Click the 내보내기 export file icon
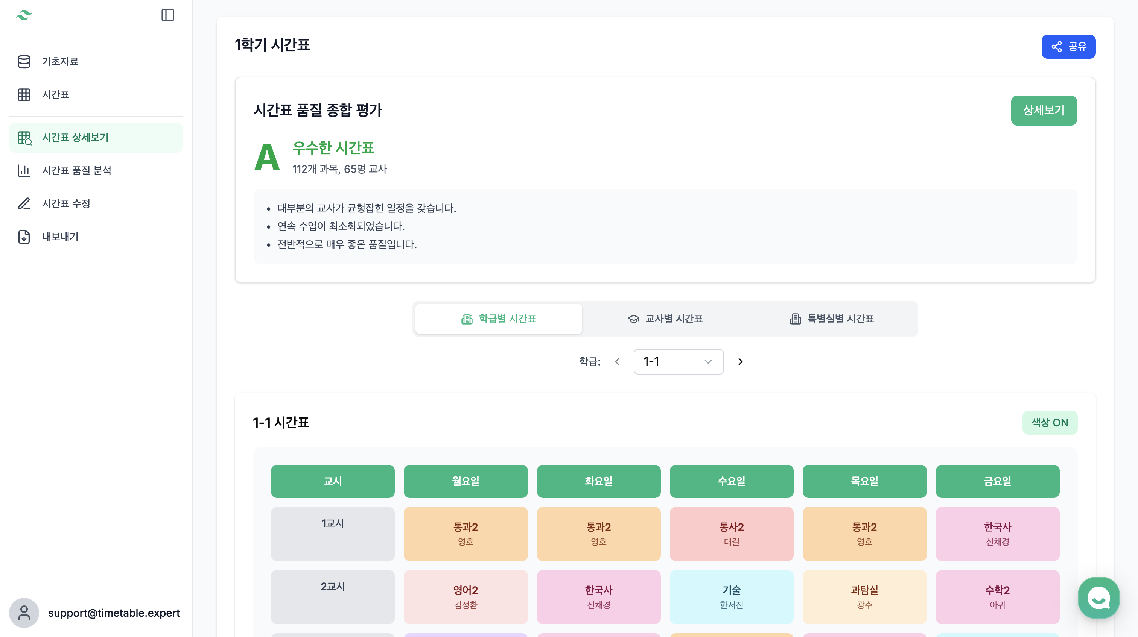 coord(24,237)
